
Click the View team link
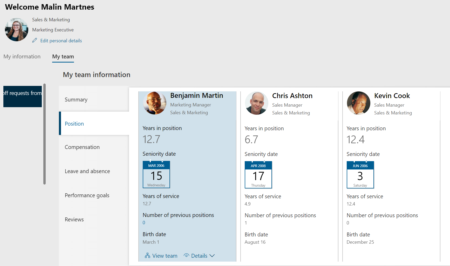pos(165,256)
